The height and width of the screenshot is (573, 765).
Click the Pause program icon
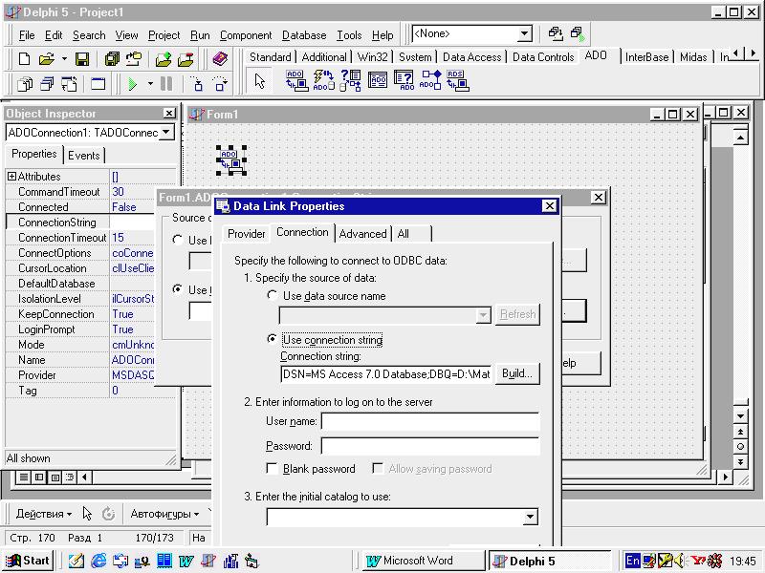pyautogui.click(x=166, y=84)
